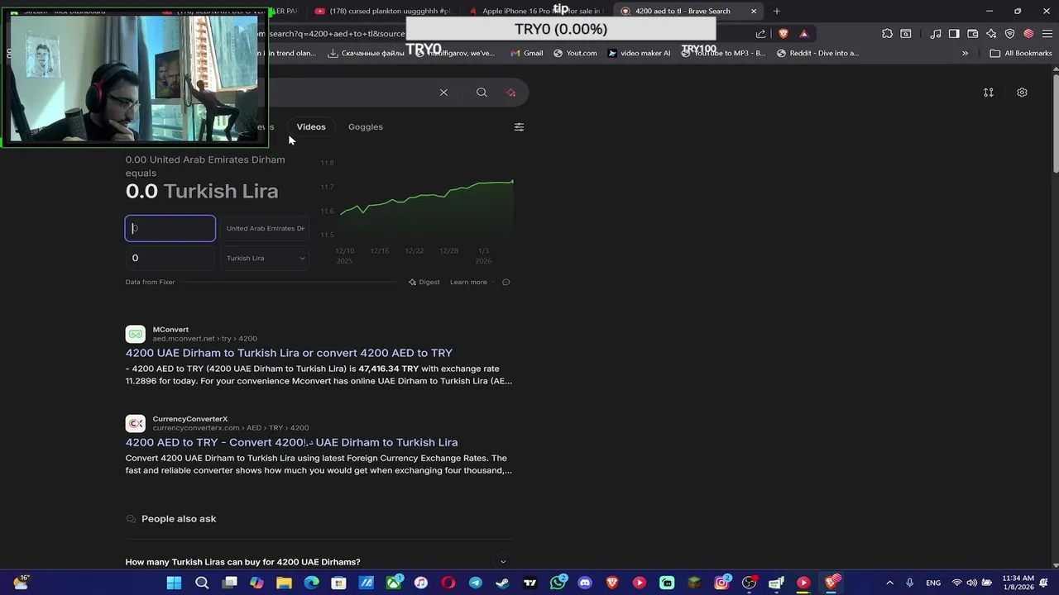This screenshot has width=1059, height=595.
Task: Click the sort arrows icon near settings gear
Action: pos(988,93)
